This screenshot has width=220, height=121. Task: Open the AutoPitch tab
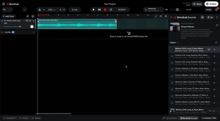pos(10,118)
